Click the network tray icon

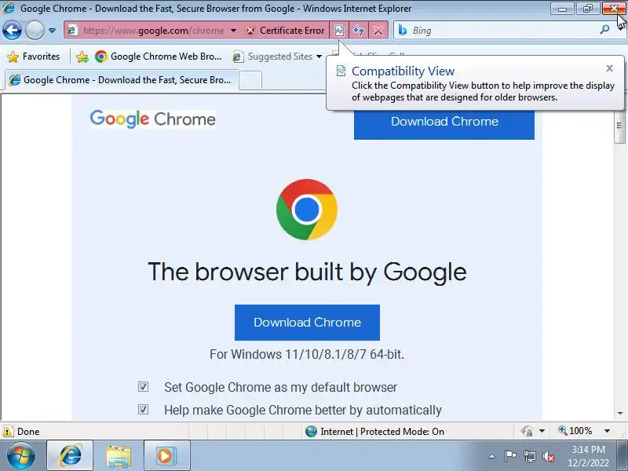tap(529, 456)
